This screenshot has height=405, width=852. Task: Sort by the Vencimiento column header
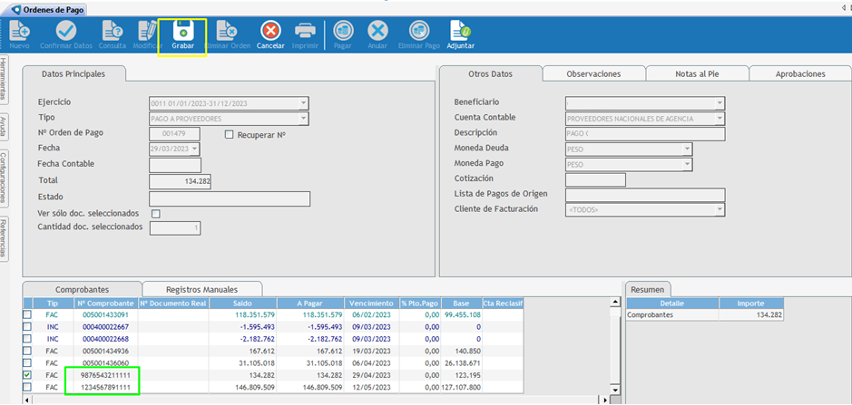tap(371, 303)
